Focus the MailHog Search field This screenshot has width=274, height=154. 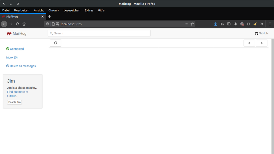click(99, 33)
